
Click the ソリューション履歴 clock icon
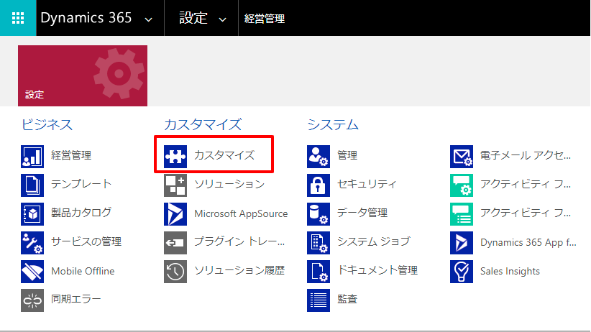(175, 272)
